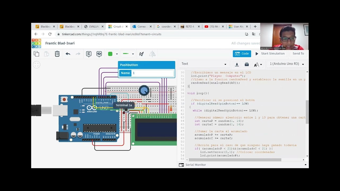Open the Code editor panel
Screen dimensions: 340x191
tap(242, 54)
